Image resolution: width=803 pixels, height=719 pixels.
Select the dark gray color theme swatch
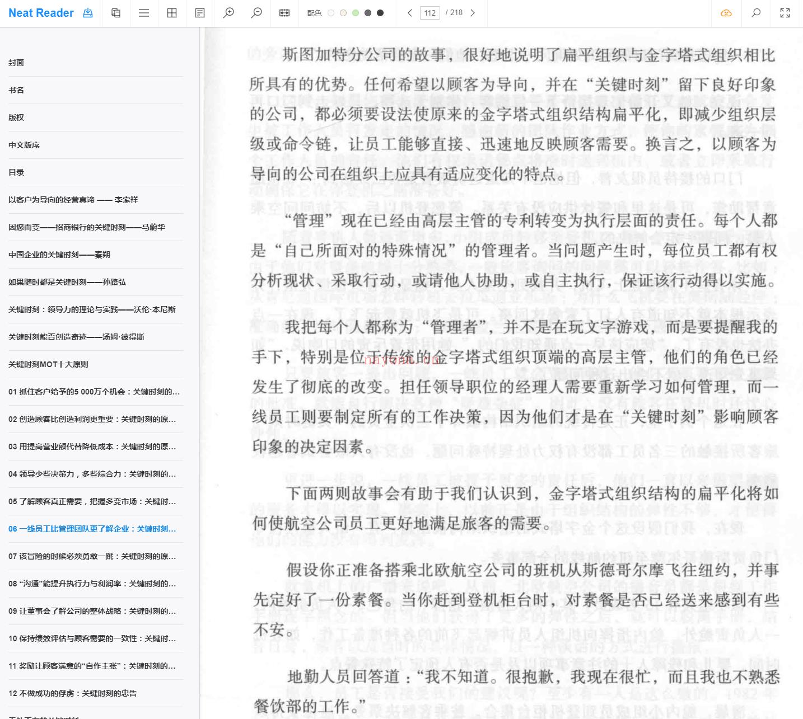tap(368, 13)
